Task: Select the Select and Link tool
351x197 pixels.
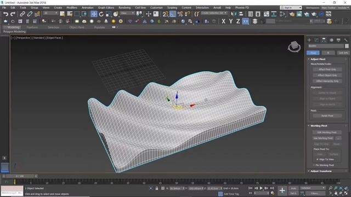Action: 22,14
